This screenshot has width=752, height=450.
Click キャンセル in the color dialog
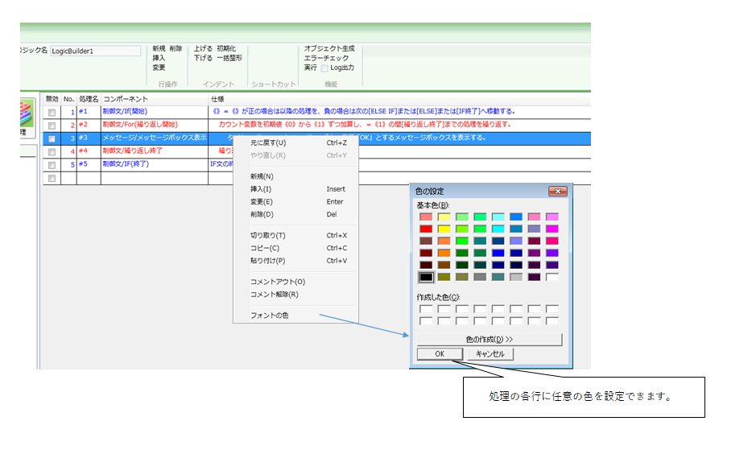[490, 354]
